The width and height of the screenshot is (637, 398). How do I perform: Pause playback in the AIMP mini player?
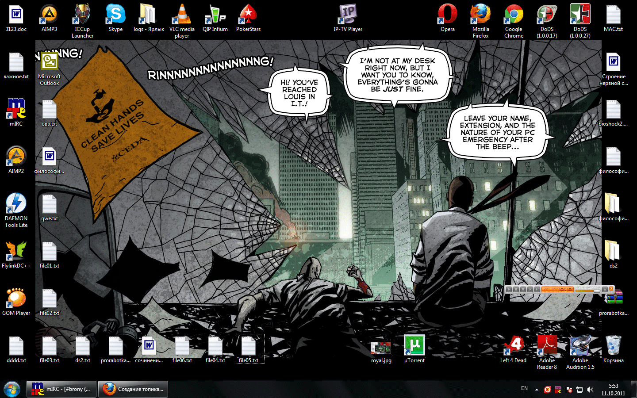coord(516,290)
